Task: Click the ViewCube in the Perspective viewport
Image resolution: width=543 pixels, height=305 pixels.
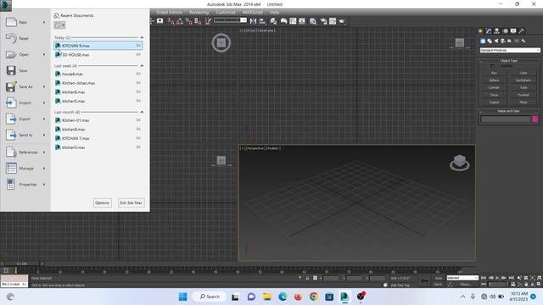Action: pos(460,163)
